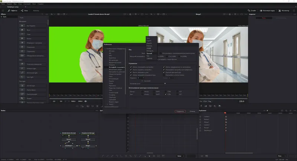The width and height of the screenshot is (297, 161).
Task: Open left viewer three-dot options menu
Action: point(146,14)
